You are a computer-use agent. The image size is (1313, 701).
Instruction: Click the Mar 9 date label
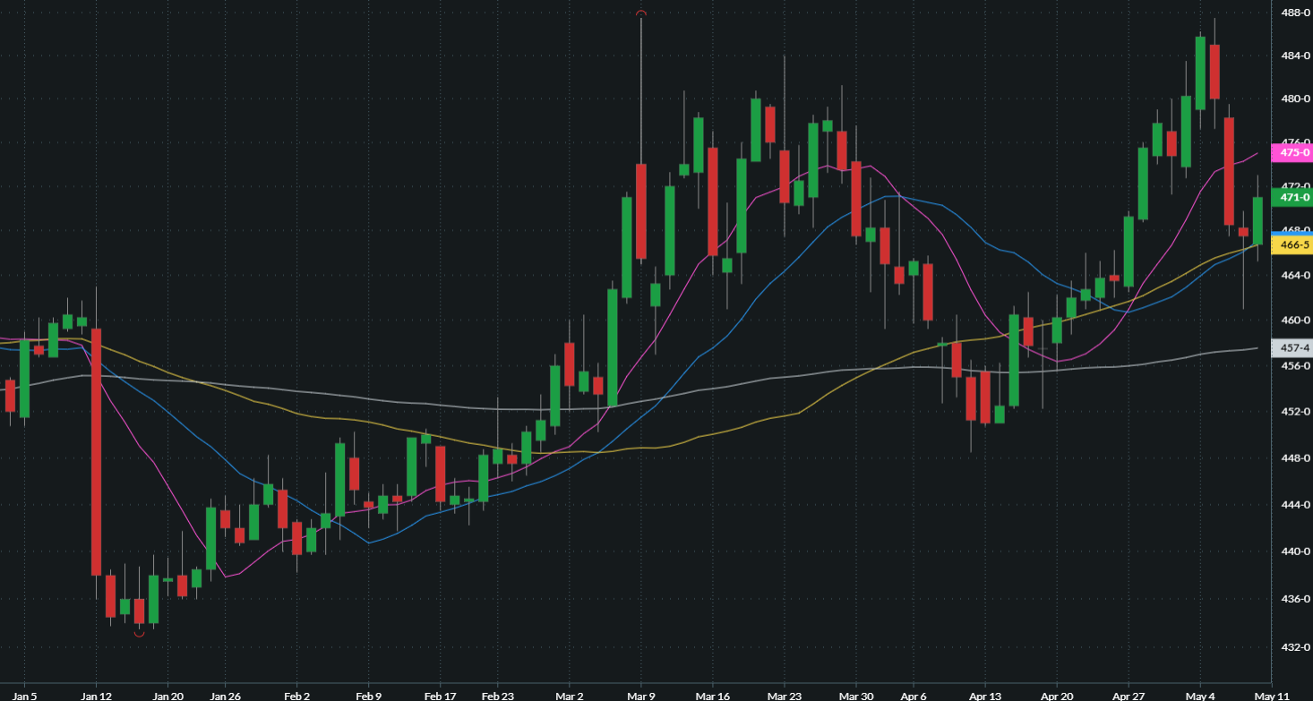tap(640, 696)
